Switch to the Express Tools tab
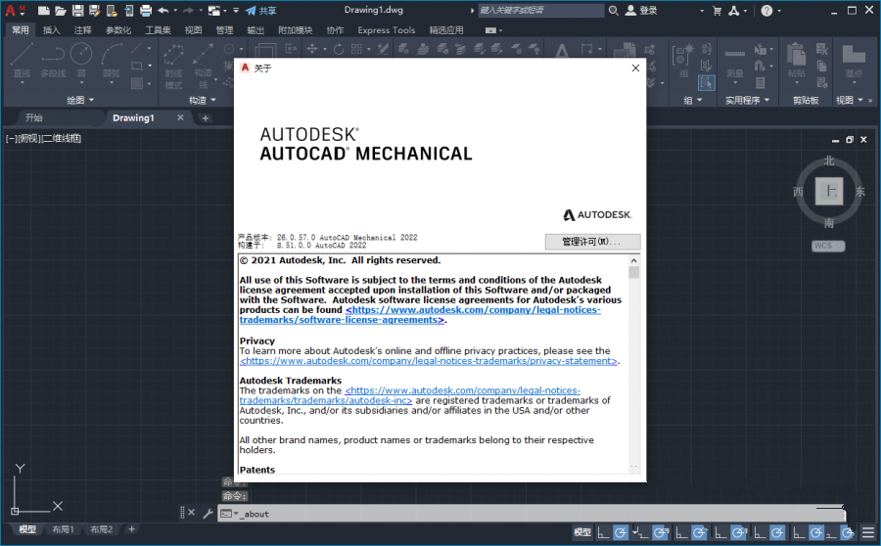Screen dimensions: 881x546 387,30
